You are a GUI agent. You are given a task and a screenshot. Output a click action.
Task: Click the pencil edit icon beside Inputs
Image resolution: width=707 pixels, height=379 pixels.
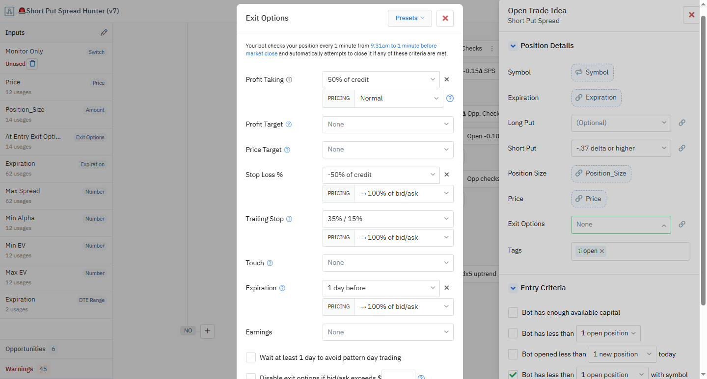coord(104,33)
